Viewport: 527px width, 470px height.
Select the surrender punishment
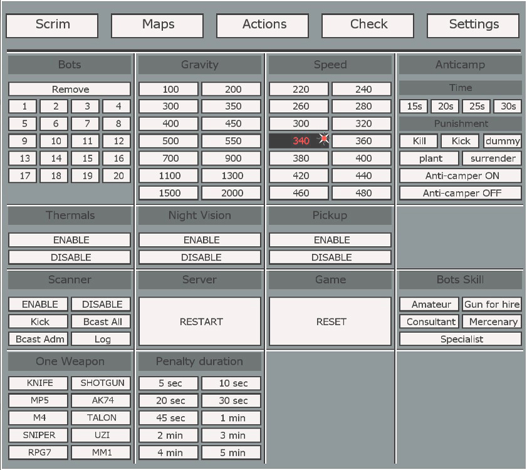click(x=492, y=159)
